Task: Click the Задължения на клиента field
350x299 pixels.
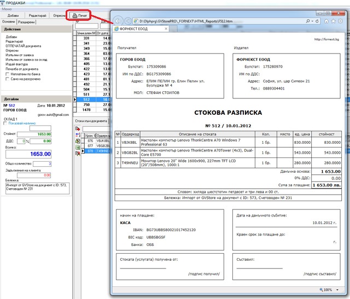Action: coord(34,175)
